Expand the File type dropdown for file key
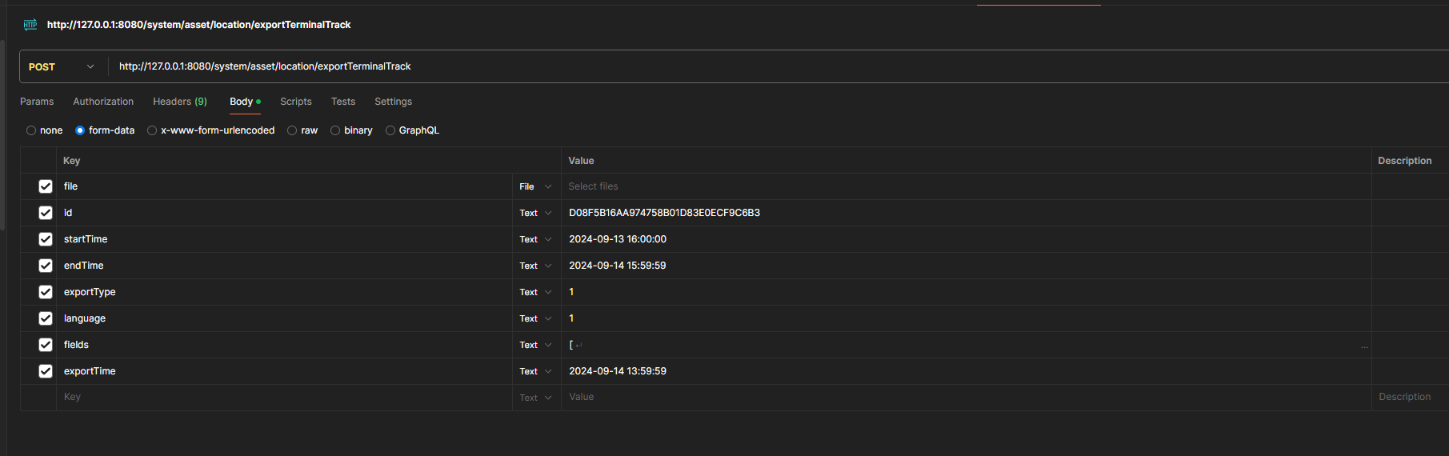This screenshot has height=456, width=1449. coord(535,186)
